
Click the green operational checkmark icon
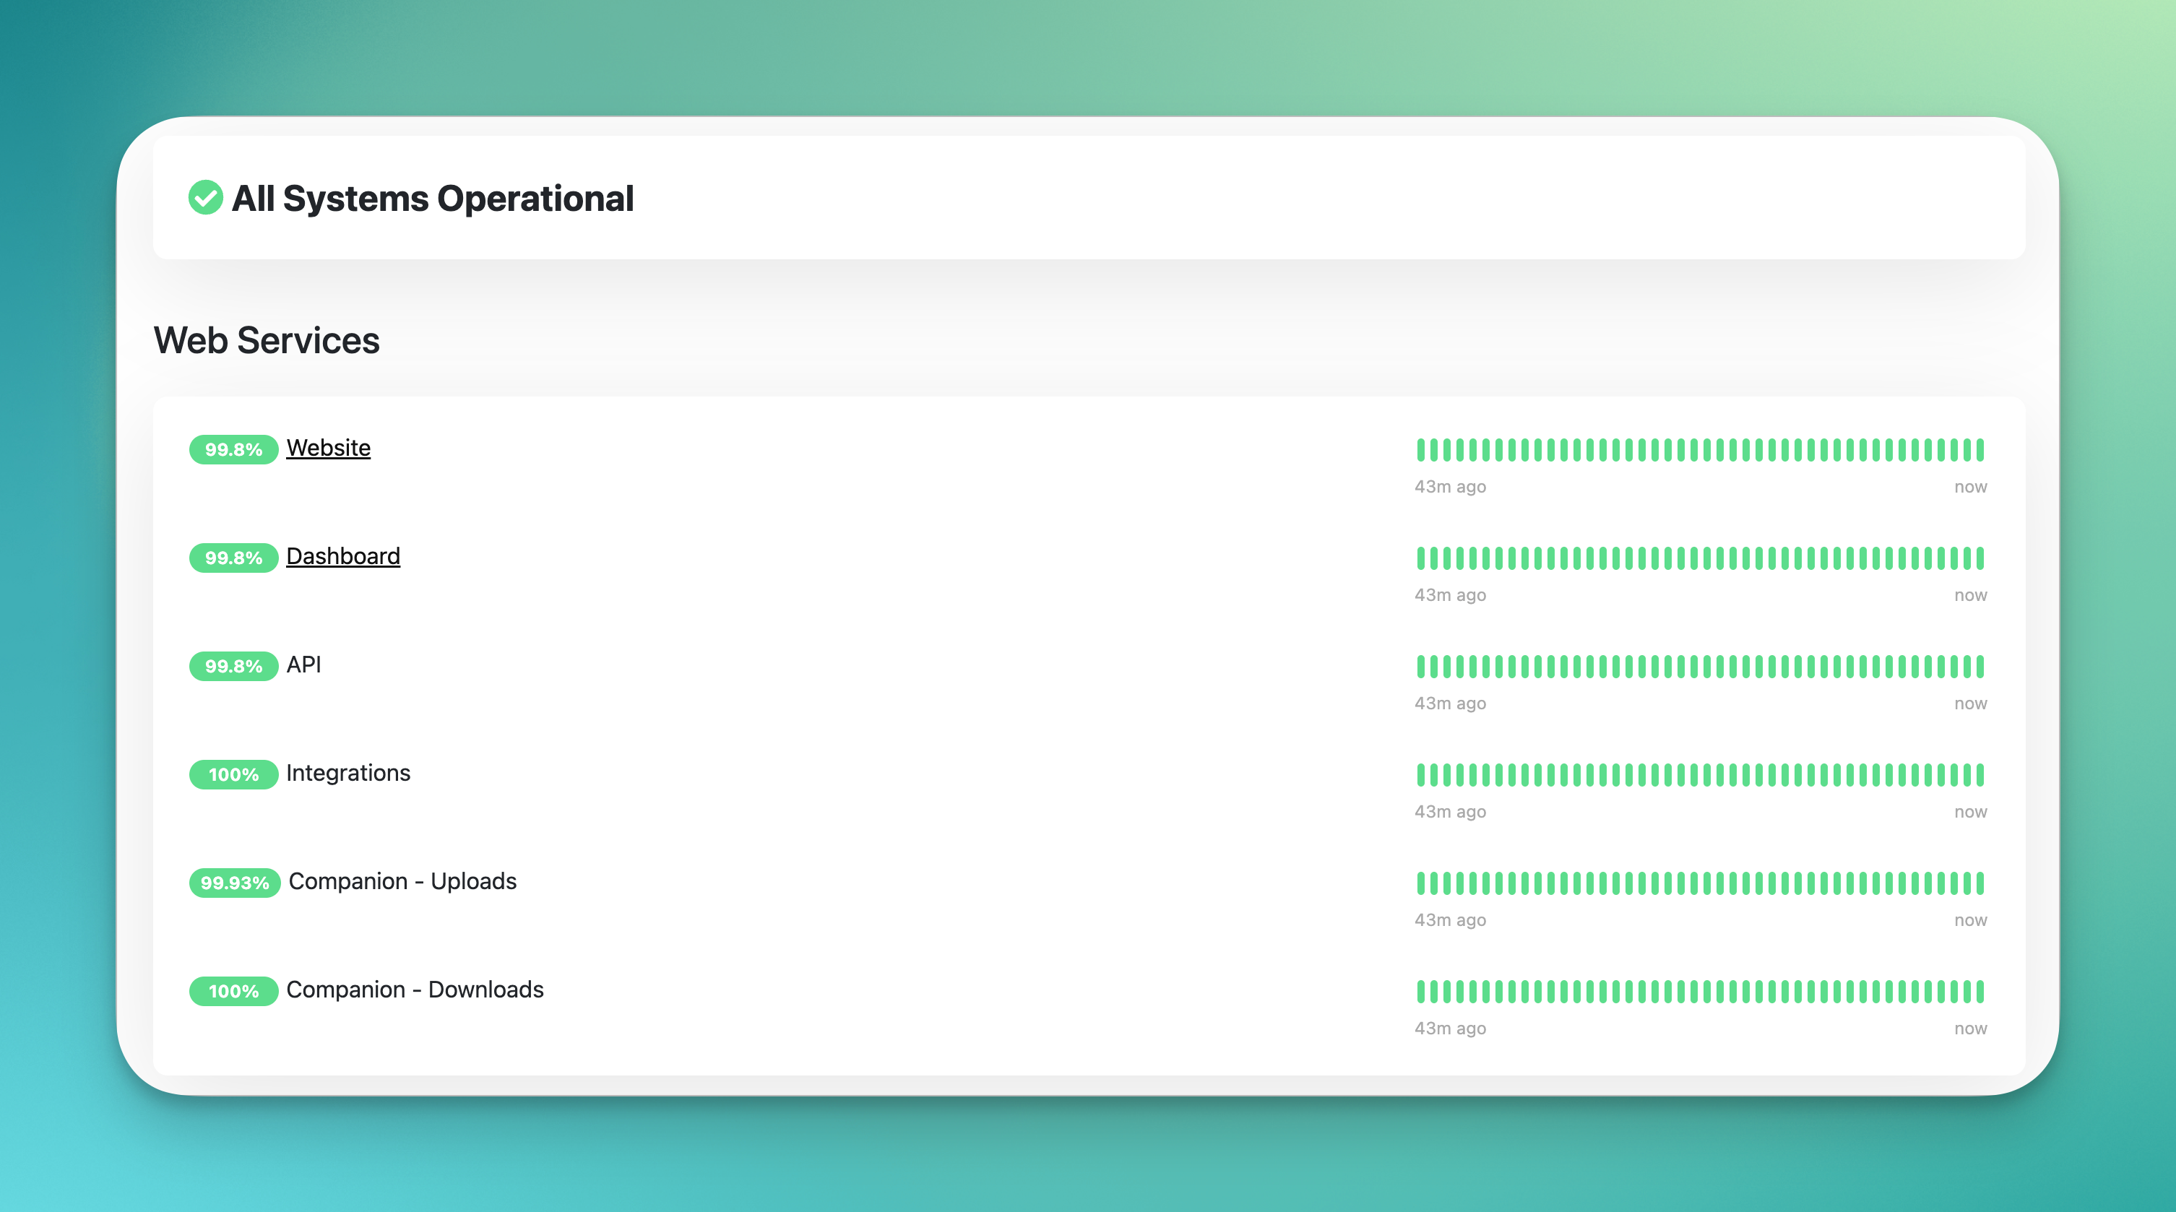point(205,198)
